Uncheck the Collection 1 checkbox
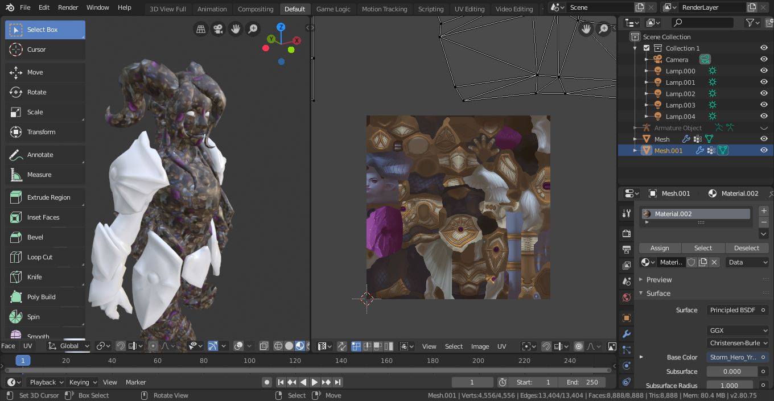 pyautogui.click(x=647, y=48)
